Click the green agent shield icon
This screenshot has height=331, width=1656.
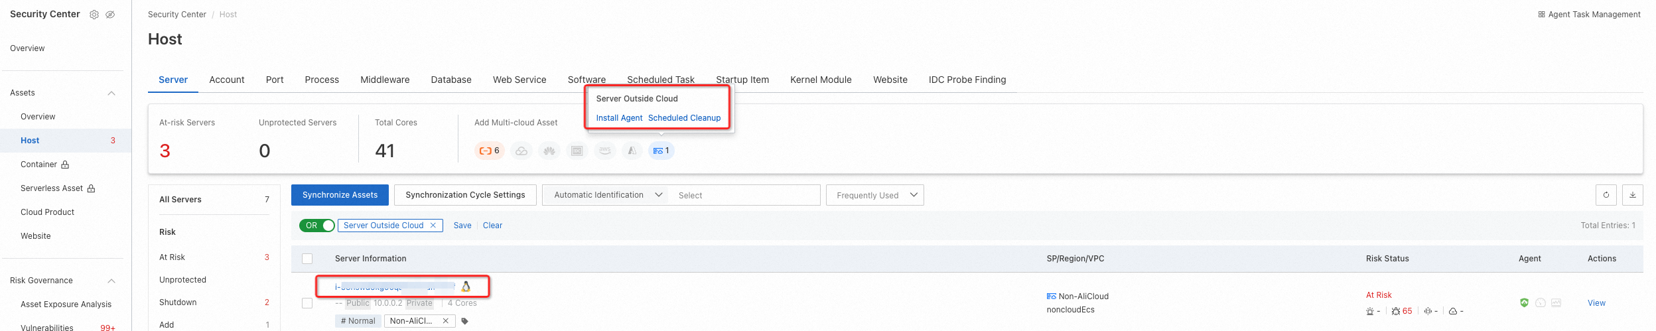pos(1524,302)
